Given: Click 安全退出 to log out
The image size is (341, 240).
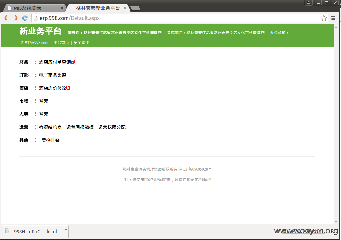Looking at the screenshot, I should [x=81, y=43].
